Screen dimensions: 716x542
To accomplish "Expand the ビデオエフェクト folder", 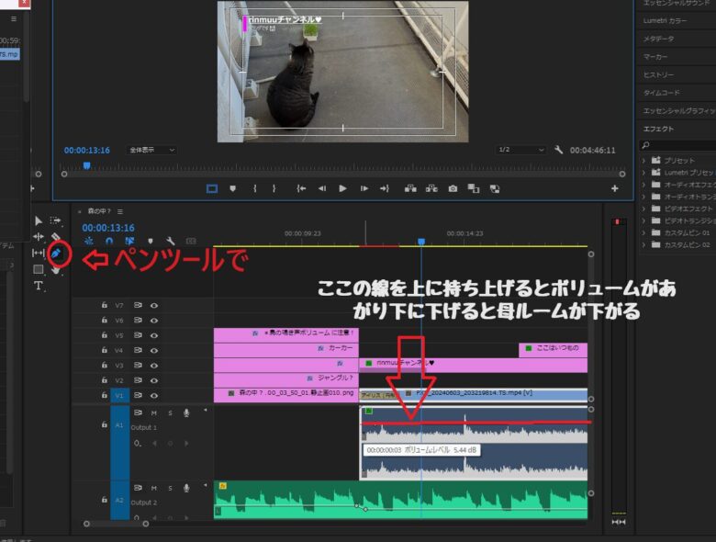I will 644,209.
